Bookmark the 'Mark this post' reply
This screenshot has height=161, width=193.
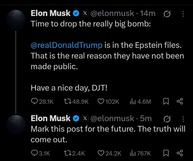pyautogui.click(x=166, y=153)
